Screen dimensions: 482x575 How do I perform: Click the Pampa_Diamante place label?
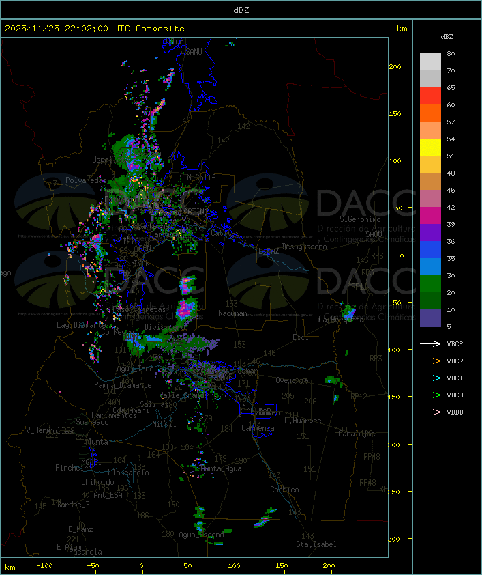123,385
